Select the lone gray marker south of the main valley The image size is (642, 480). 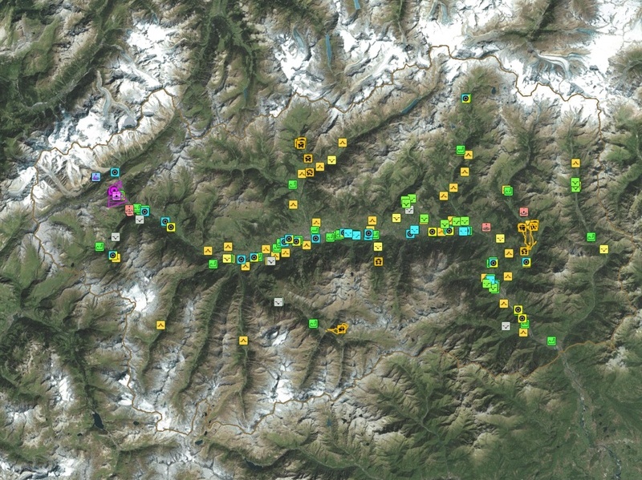[278, 302]
